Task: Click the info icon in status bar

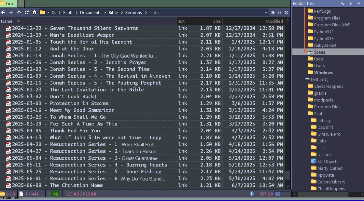Action: click(252, 194)
